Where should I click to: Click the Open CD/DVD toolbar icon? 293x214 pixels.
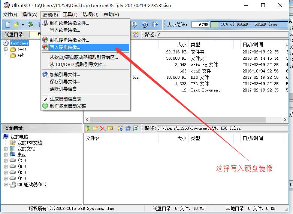pos(30,24)
